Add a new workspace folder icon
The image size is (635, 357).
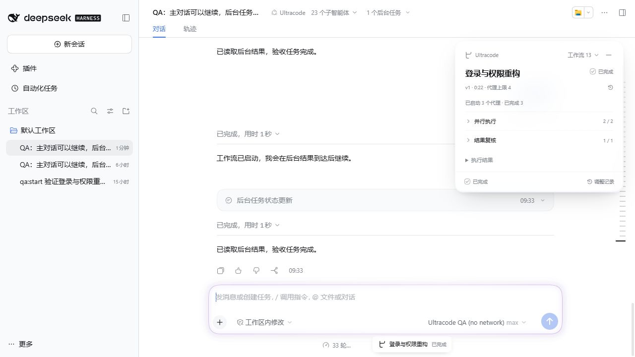point(126,111)
